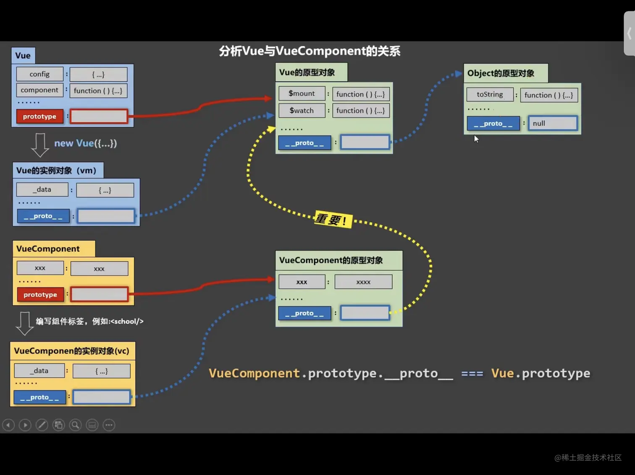This screenshot has width=635, height=475.
Task: Click the next slide arrow icon
Action: click(25, 425)
